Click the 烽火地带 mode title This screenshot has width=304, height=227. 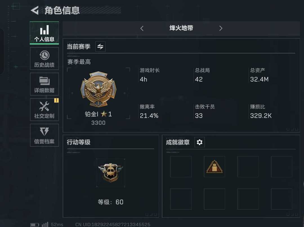(181, 28)
